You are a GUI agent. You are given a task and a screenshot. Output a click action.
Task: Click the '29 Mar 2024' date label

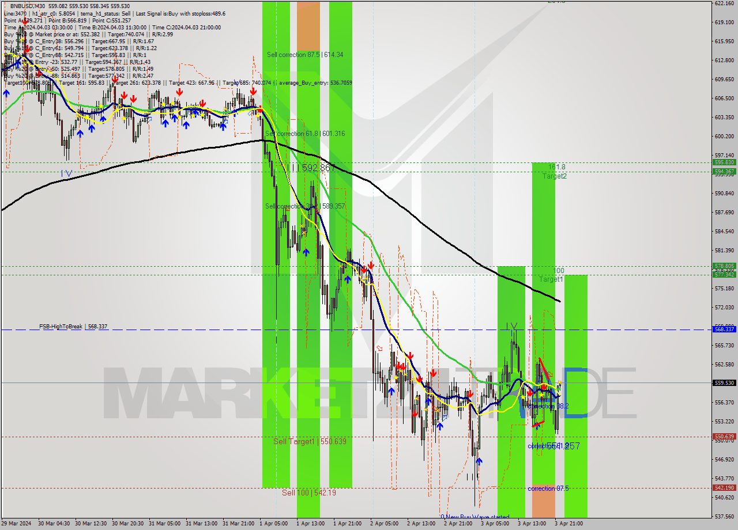16,524
